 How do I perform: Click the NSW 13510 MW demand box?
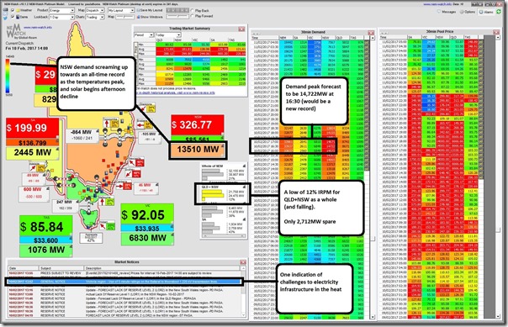coord(198,150)
